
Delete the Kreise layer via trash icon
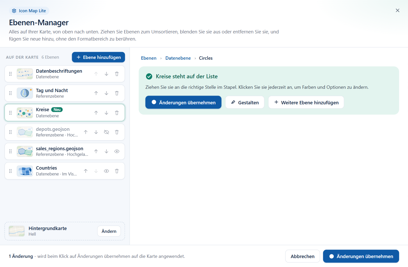[117, 113]
